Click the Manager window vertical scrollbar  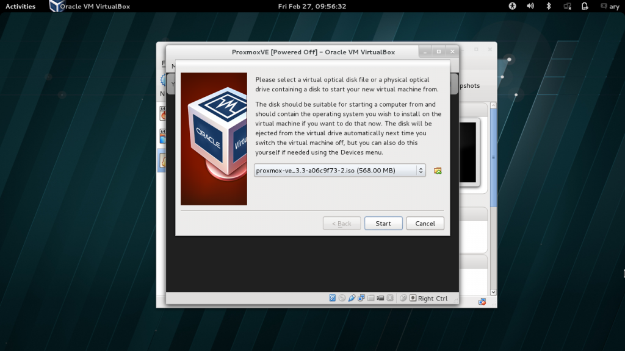pos(493,157)
